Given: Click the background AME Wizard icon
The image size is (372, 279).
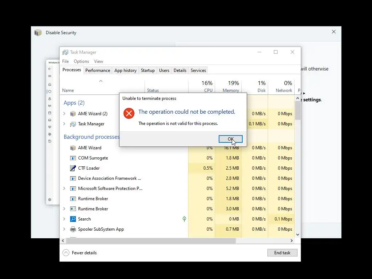Looking at the screenshot, I should click(x=73, y=148).
